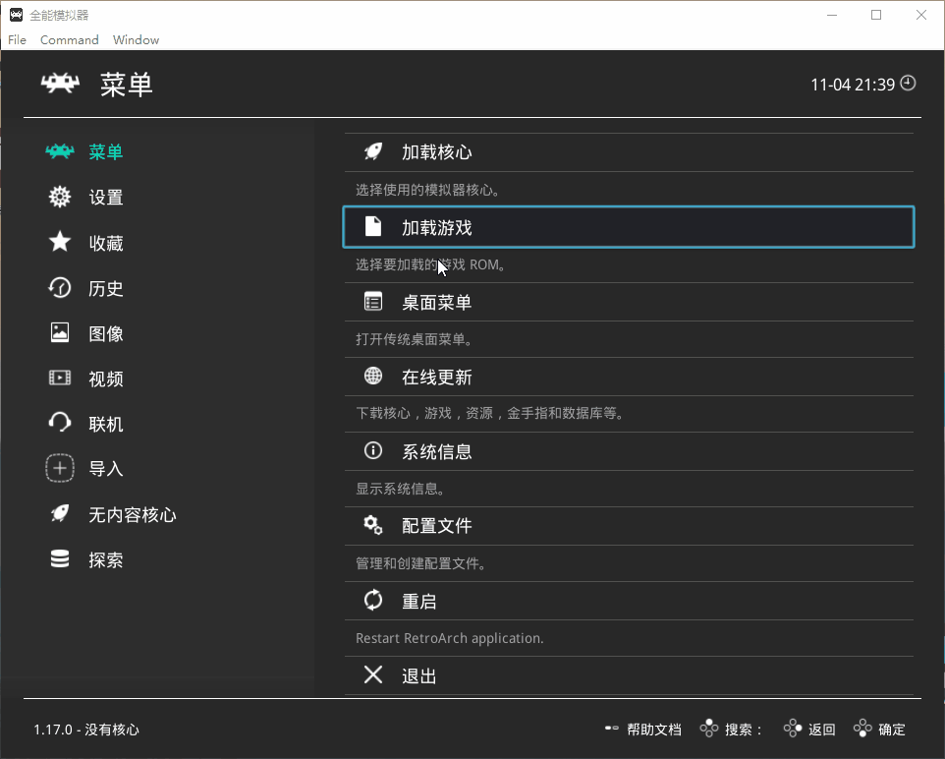Click the RetroArch invader logo next to 菜单
This screenshot has width=945, height=759.
pyautogui.click(x=60, y=84)
